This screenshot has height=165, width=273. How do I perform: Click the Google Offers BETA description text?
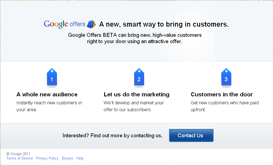(135, 38)
